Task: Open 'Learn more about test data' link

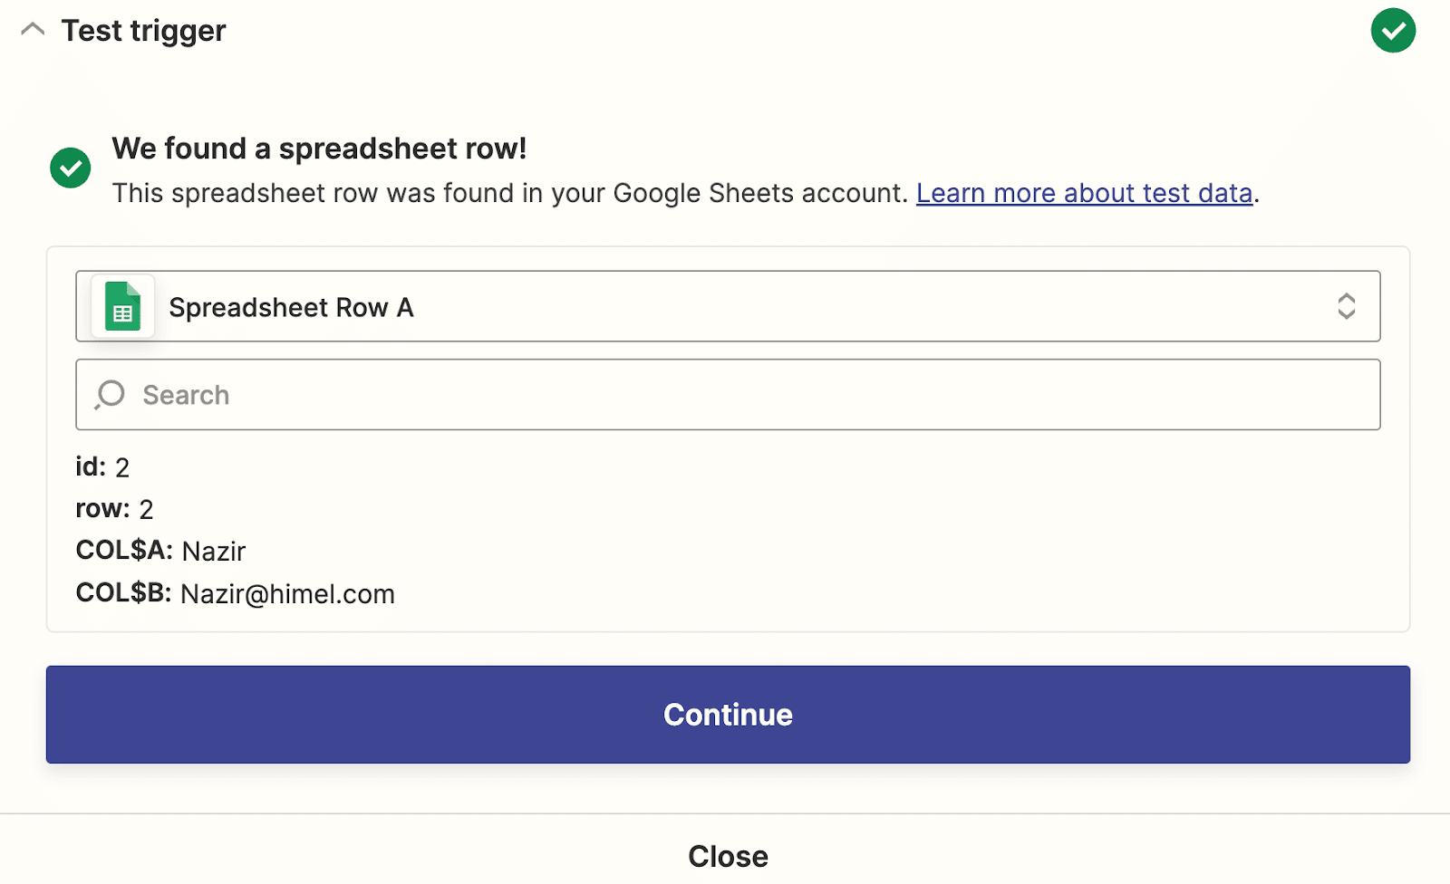Action: (x=1084, y=193)
